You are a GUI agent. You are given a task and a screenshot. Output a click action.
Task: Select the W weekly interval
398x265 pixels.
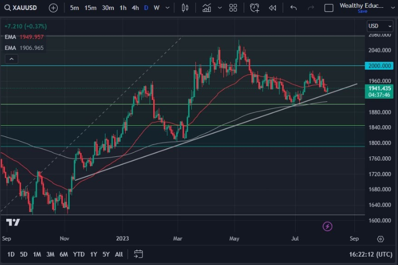click(x=156, y=8)
